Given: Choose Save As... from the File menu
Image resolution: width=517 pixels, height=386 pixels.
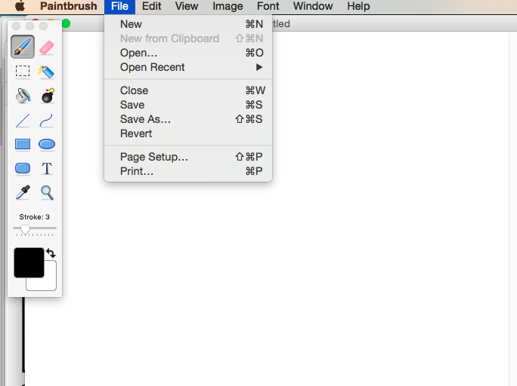Looking at the screenshot, I should pos(188,119).
